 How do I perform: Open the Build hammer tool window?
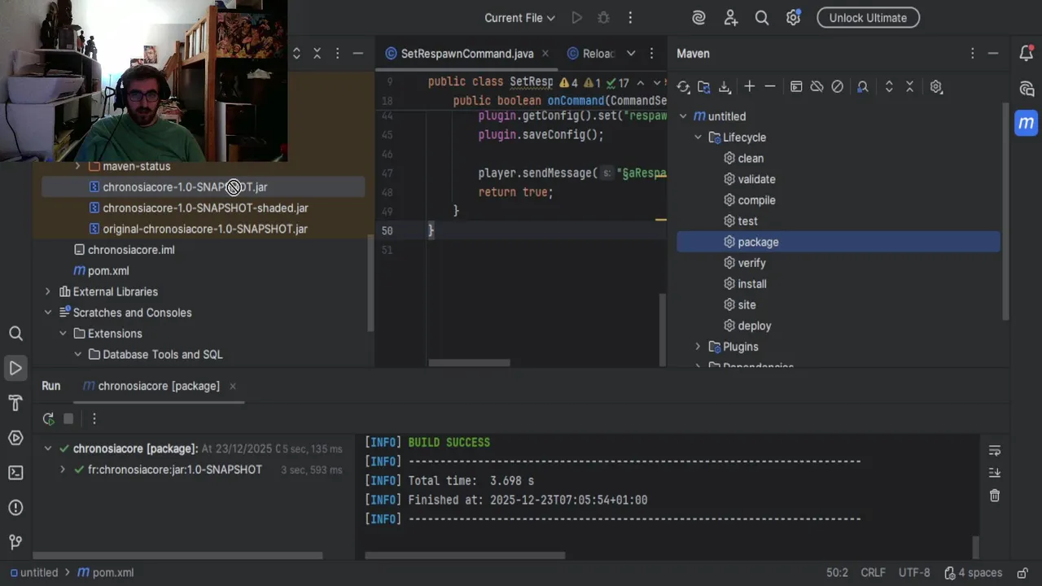(x=15, y=403)
